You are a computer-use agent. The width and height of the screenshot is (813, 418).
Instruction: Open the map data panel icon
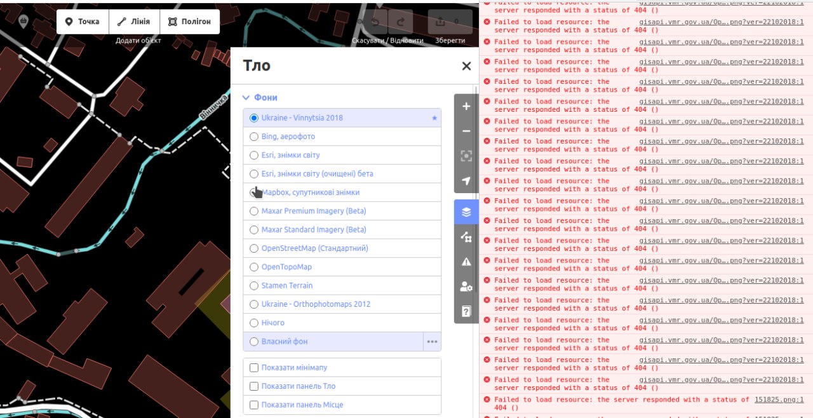coord(466,237)
